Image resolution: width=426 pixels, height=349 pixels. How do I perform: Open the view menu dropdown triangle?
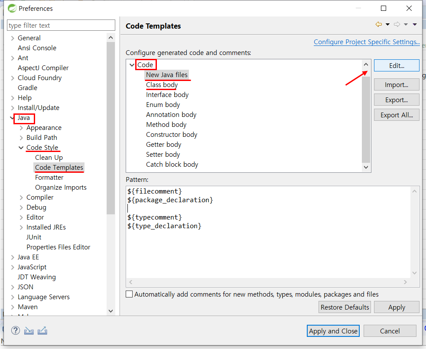point(415,24)
